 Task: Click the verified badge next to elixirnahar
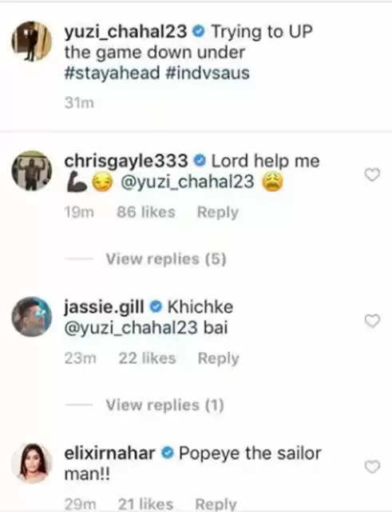pyautogui.click(x=167, y=453)
